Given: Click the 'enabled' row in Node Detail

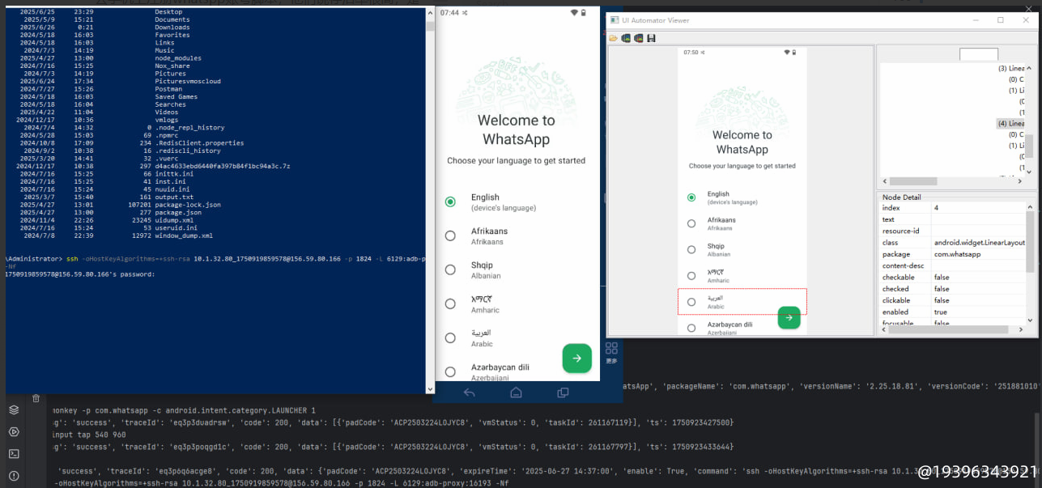Looking at the screenshot, I should pos(952,312).
